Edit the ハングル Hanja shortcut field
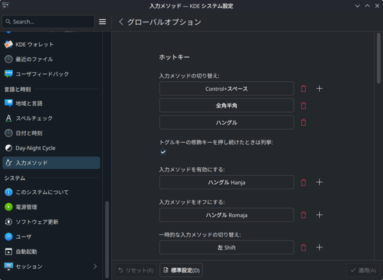The width and height of the screenshot is (383, 280). pos(227,182)
